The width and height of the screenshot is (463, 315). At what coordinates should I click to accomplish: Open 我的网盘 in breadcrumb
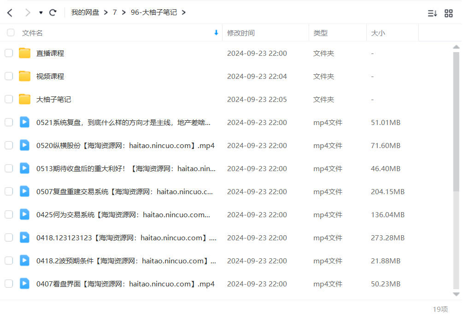click(85, 12)
